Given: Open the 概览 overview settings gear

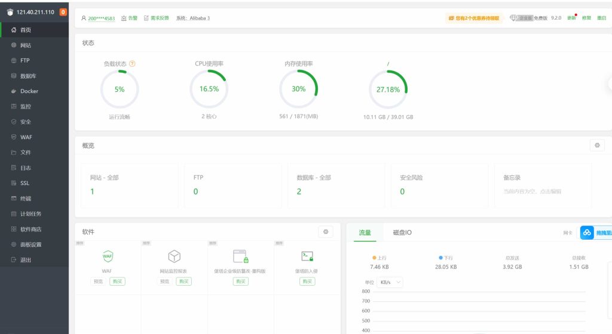Looking at the screenshot, I should click(x=596, y=145).
